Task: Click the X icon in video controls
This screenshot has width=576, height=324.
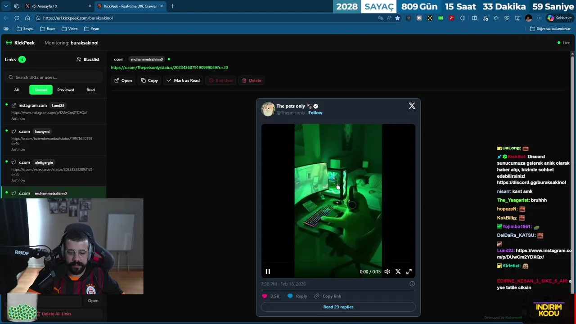Action: (x=398, y=271)
